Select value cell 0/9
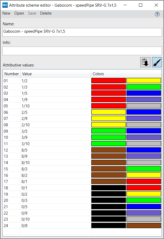 (x=56, y=213)
